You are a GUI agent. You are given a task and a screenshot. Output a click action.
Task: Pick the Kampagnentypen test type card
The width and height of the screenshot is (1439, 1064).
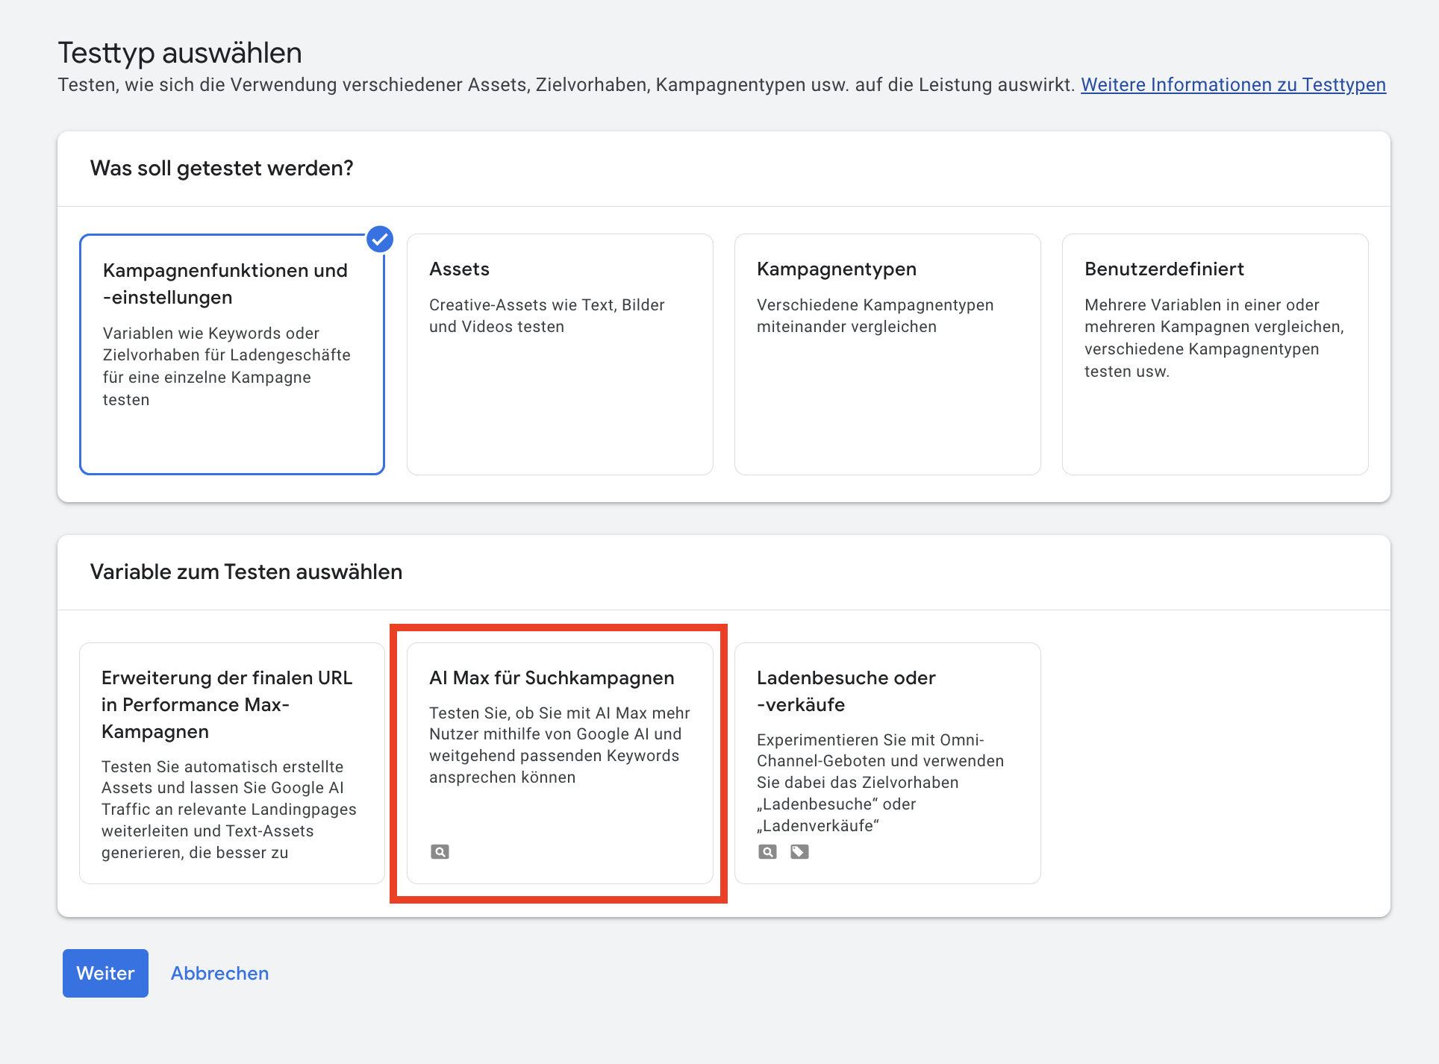pyautogui.click(x=887, y=354)
